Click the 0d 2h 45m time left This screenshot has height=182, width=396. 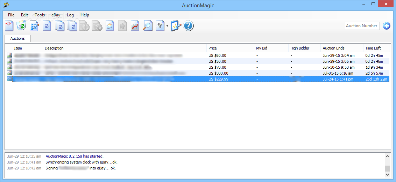click(x=374, y=55)
